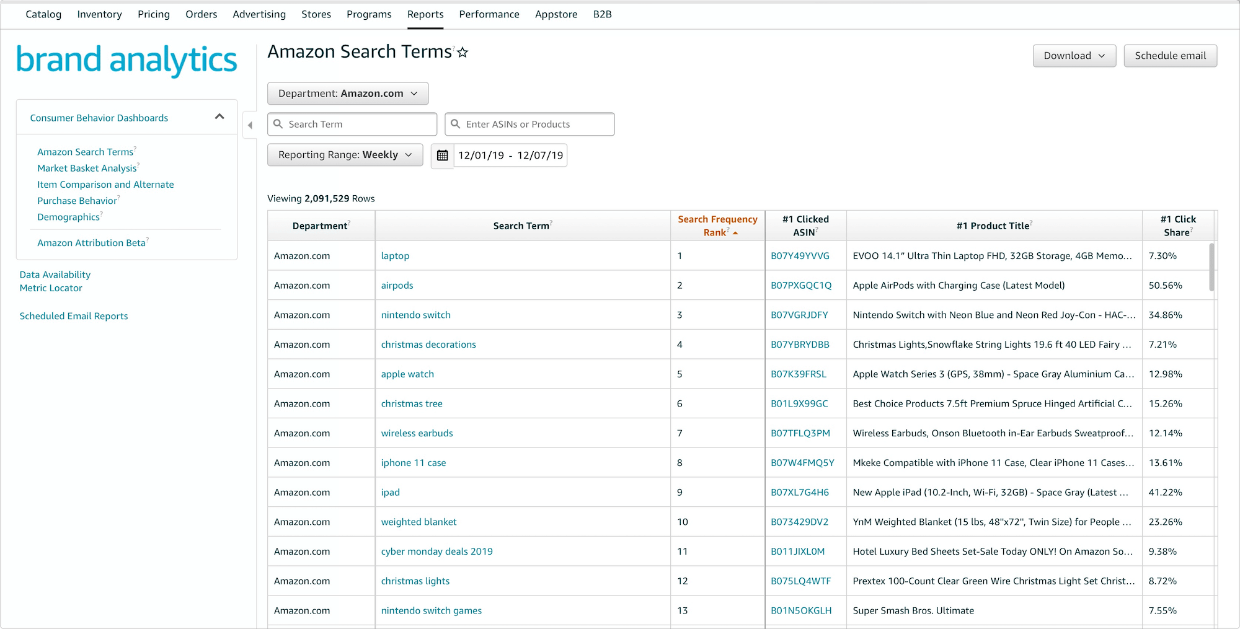Click the Search Term column header

click(x=523, y=226)
